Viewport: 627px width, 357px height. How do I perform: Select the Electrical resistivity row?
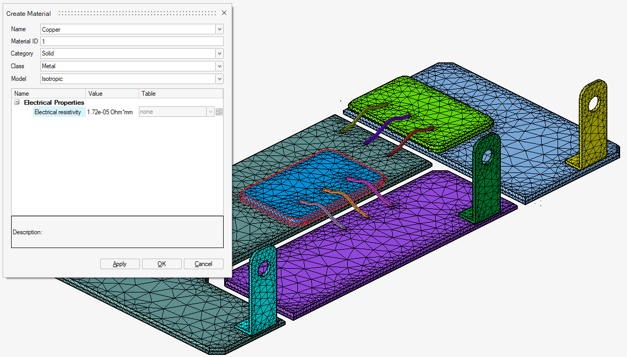tap(58, 112)
